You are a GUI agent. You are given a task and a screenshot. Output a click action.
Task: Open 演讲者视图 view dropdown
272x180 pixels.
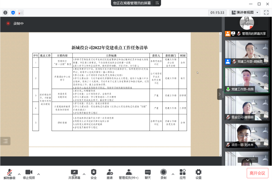[x=245, y=12]
